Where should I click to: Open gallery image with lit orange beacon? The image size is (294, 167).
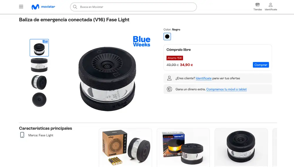tap(183, 148)
